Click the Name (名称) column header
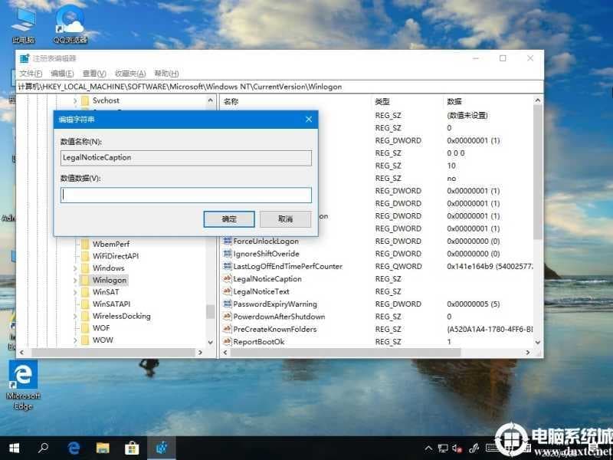Image resolution: width=613 pixels, height=460 pixels. [231, 102]
